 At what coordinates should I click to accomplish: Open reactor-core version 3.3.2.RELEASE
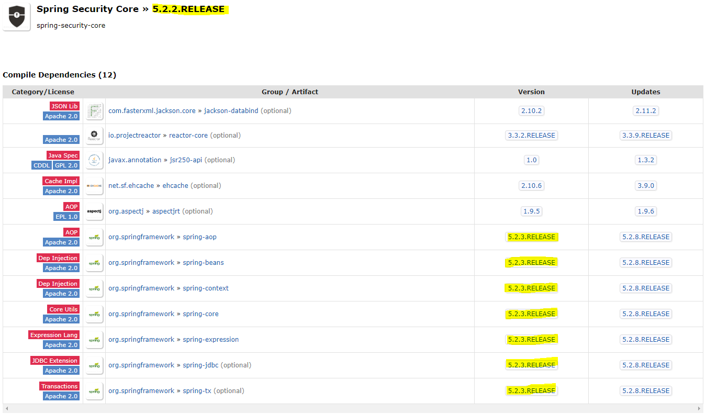pyautogui.click(x=531, y=136)
